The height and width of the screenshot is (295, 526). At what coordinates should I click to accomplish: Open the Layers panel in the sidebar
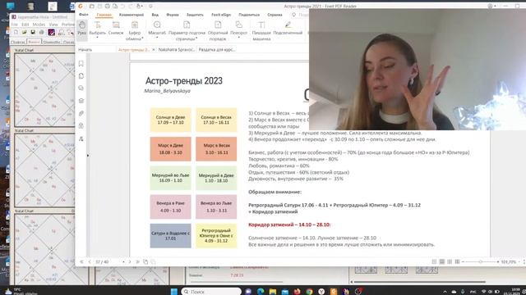click(81, 101)
